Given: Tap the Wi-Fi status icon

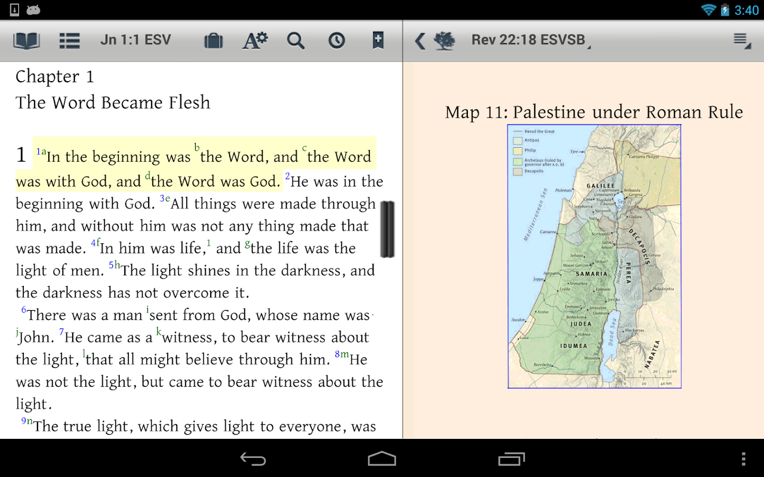Looking at the screenshot, I should coord(708,10).
